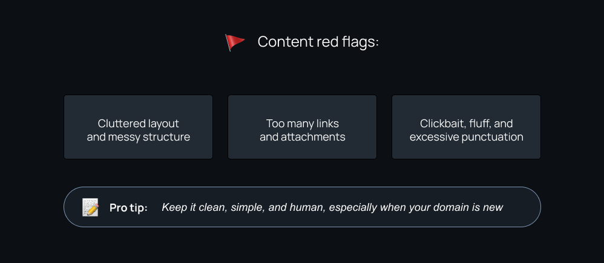The height and width of the screenshot is (263, 604).
Task: Click the "Keep it clean, simple" tip sentence
Action: 332,207
